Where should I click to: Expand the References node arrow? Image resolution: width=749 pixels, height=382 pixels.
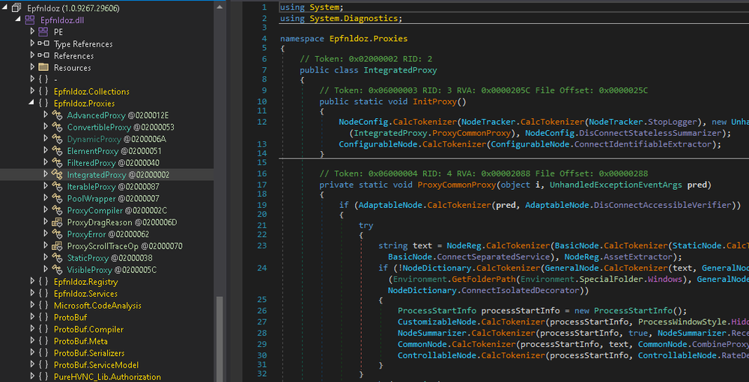pyautogui.click(x=32, y=55)
